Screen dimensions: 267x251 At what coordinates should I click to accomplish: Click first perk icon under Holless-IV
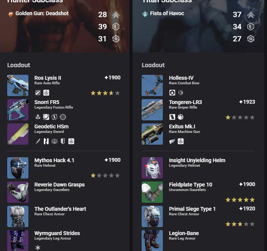tap(172, 93)
